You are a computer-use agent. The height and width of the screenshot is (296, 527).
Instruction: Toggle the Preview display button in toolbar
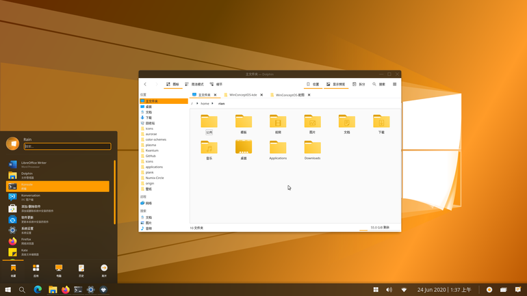(x=336, y=84)
